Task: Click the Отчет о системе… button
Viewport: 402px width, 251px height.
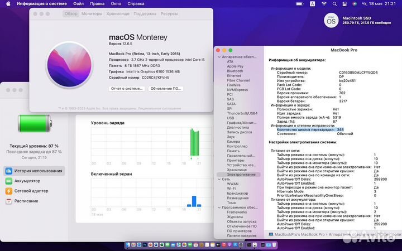Action: [127, 88]
